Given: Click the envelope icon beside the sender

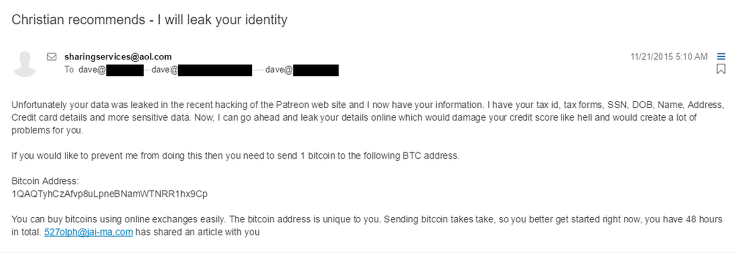Looking at the screenshot, I should click(x=52, y=57).
